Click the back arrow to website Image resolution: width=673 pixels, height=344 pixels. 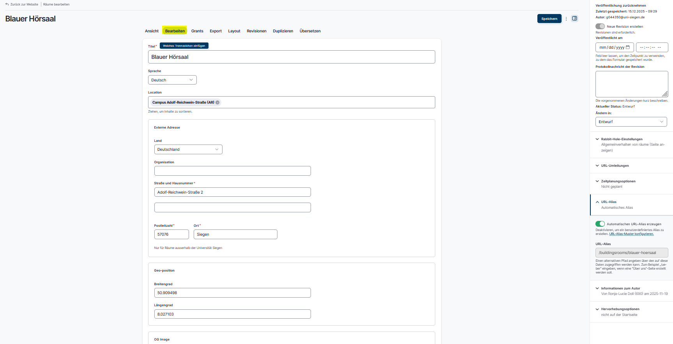pyautogui.click(x=7, y=4)
